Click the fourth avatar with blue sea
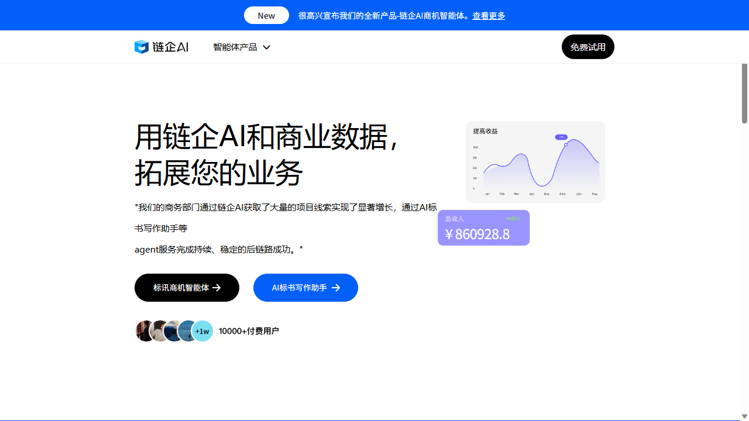The width and height of the screenshot is (749, 421). tap(187, 331)
